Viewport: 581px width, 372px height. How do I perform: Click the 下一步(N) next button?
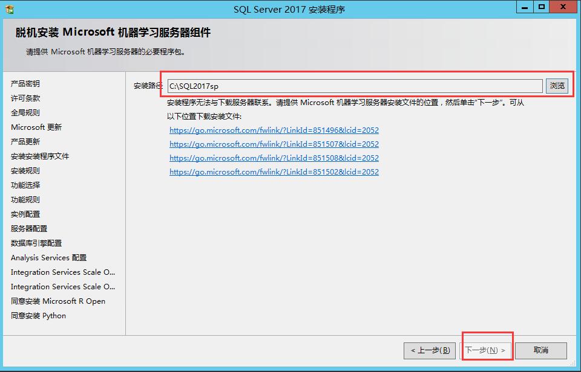pyautogui.click(x=485, y=350)
